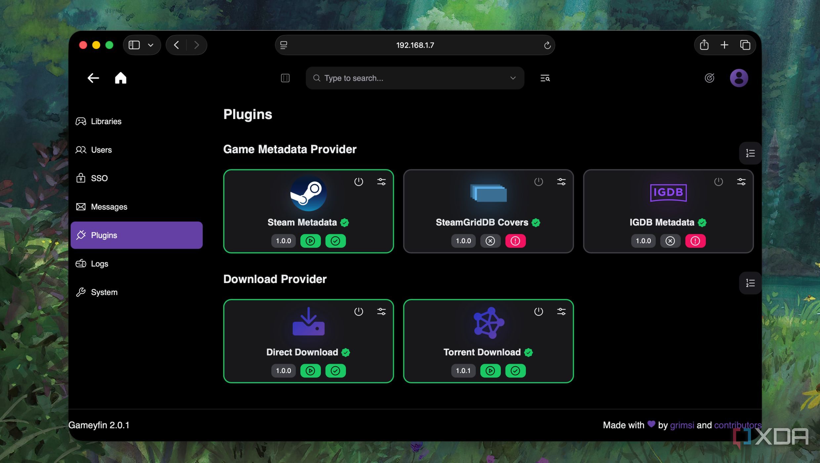Open Torrent Download settings sliders
The image size is (820, 463).
point(561,312)
